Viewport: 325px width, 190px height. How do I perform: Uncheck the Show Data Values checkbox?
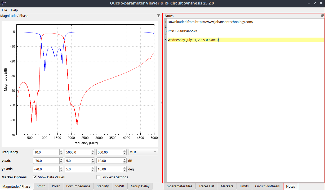35,177
